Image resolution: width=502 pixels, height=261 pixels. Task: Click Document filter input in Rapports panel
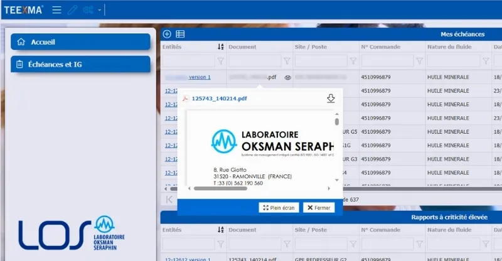click(255, 244)
